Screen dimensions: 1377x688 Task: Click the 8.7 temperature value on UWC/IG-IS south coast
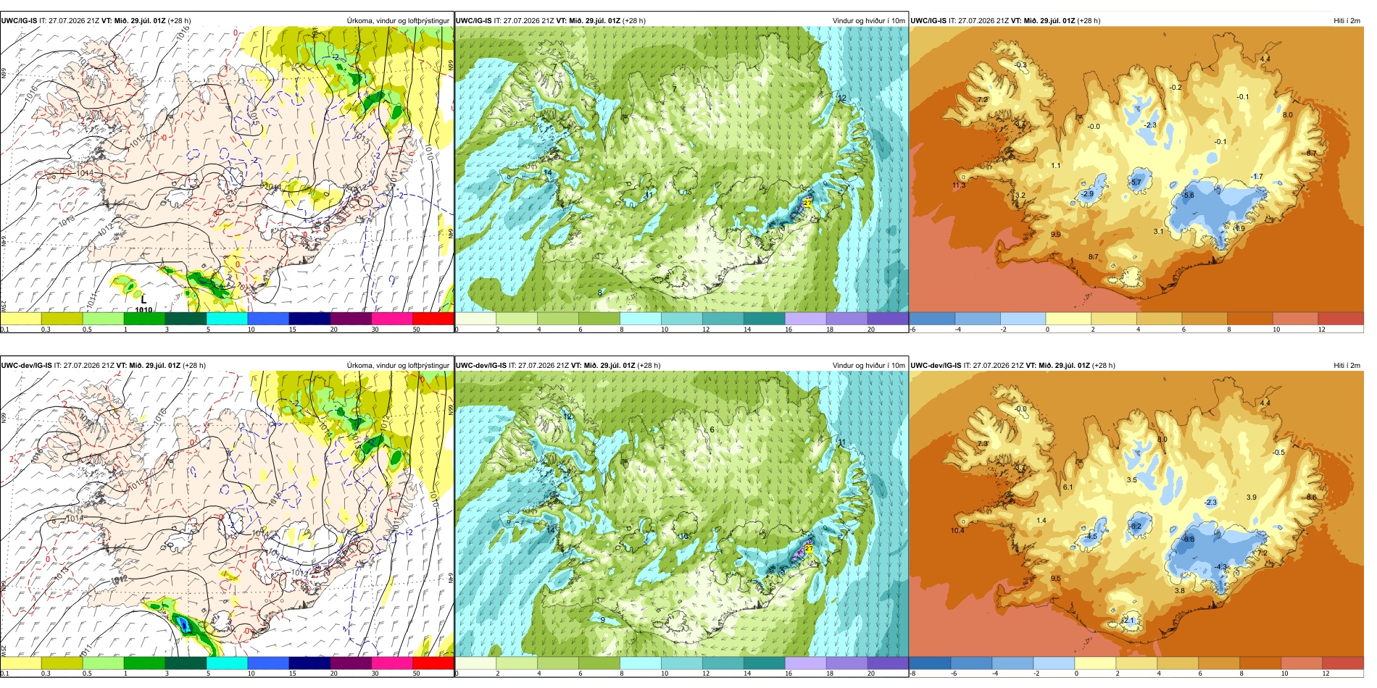coord(1094,257)
